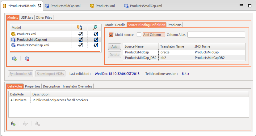The height and width of the screenshot is (136, 256).
Task: Open the Description tab
Action: pos(51,86)
